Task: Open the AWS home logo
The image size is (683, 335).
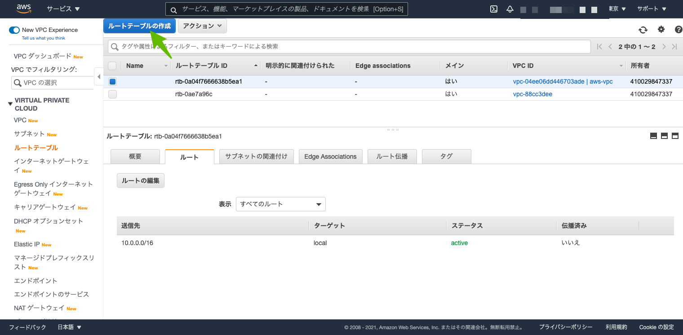Action: (23, 9)
